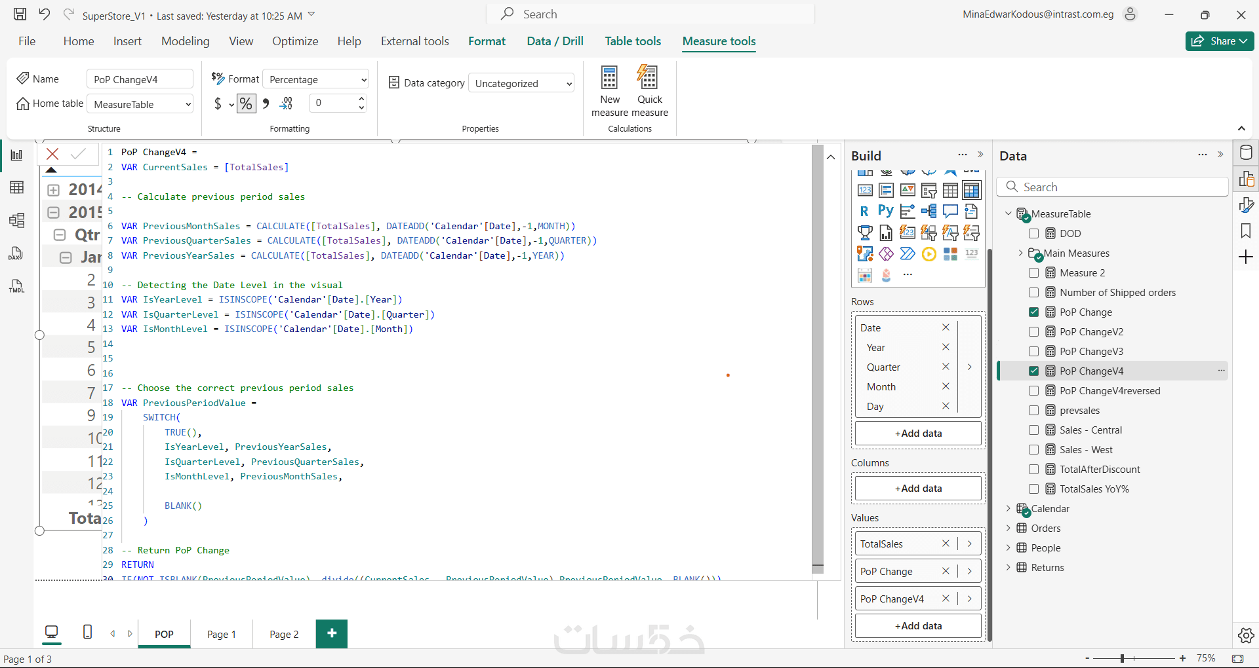Viewport: 1259px width, 668px height.
Task: Expand the Main Measures folder
Action: pyautogui.click(x=1021, y=253)
